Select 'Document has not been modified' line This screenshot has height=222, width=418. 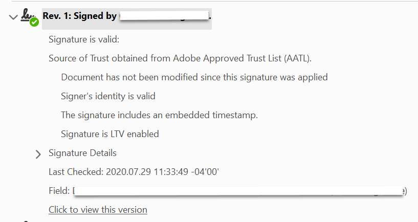tap(194, 77)
